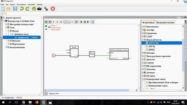This screenshot has width=187, height=105.
Task: Click the cut scissors icon in the canvas toolbar
Action: coord(69,22)
